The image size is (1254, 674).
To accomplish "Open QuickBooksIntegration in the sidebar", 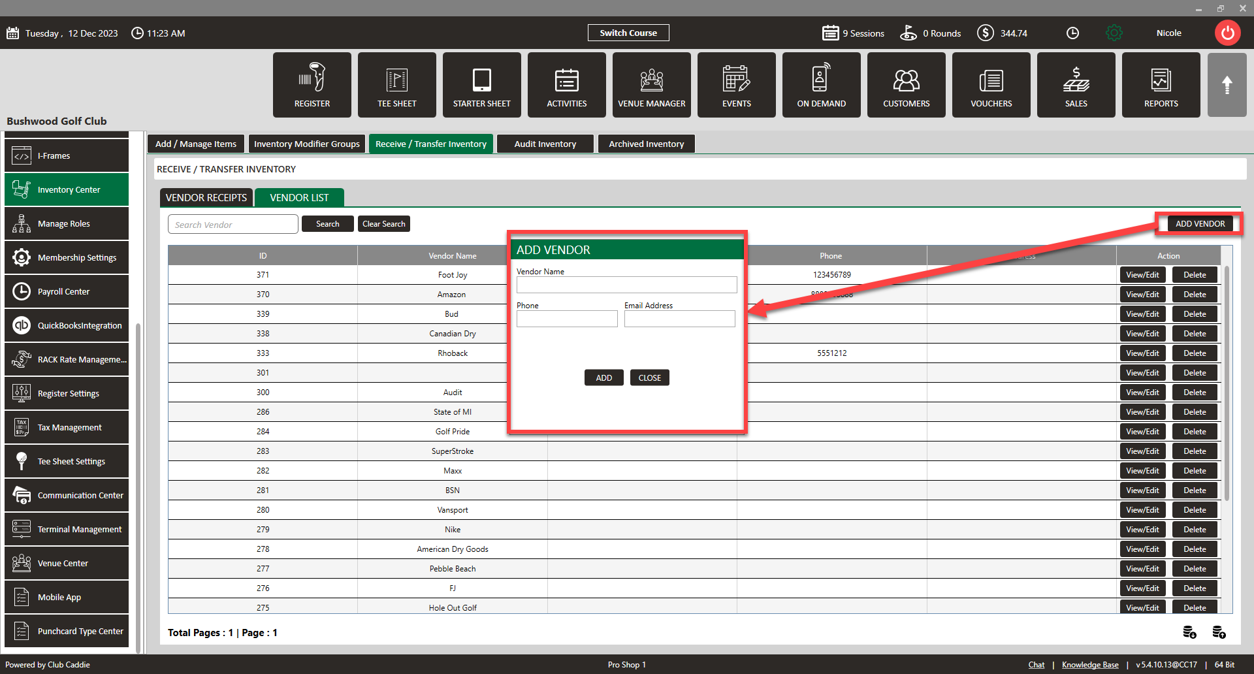I will tap(67, 325).
